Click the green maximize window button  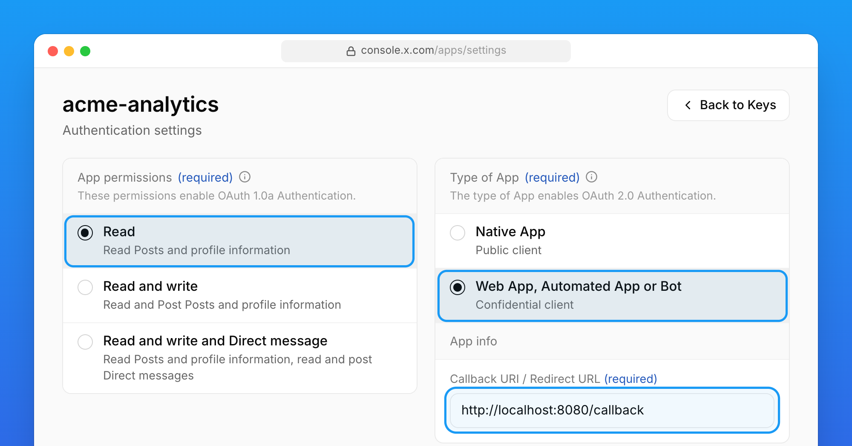[85, 51]
